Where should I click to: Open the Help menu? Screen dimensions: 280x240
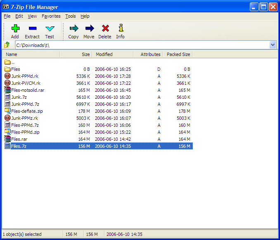coord(85,16)
